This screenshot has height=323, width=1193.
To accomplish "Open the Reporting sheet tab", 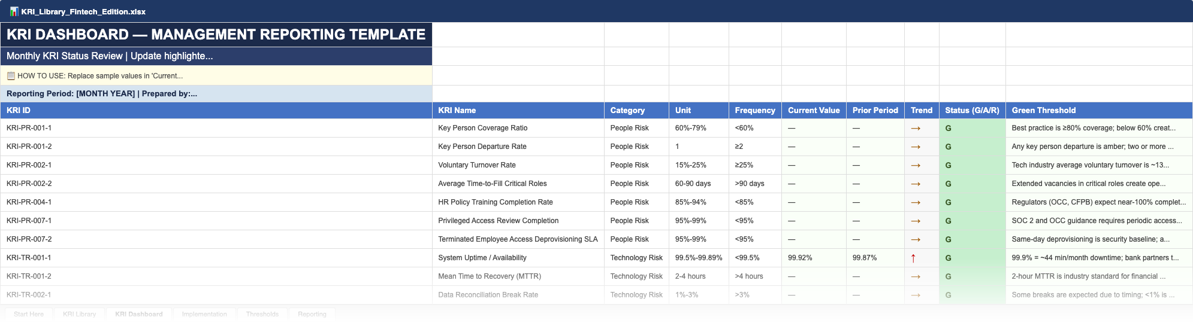I will coord(312,314).
